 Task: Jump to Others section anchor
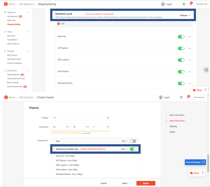pos(172,132)
